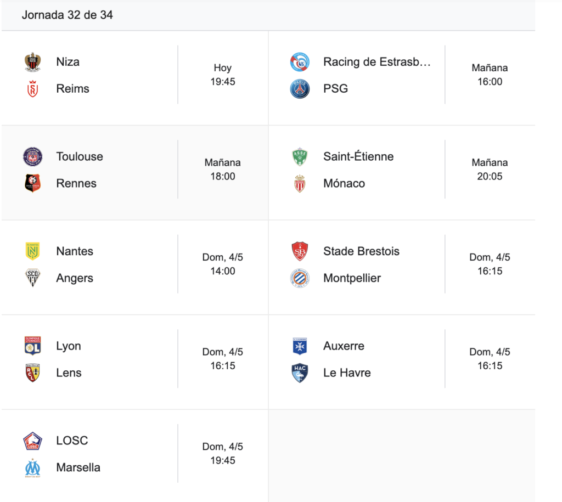Click the Racing de Estrasburgo crest
562x502 pixels.
pyautogui.click(x=300, y=62)
